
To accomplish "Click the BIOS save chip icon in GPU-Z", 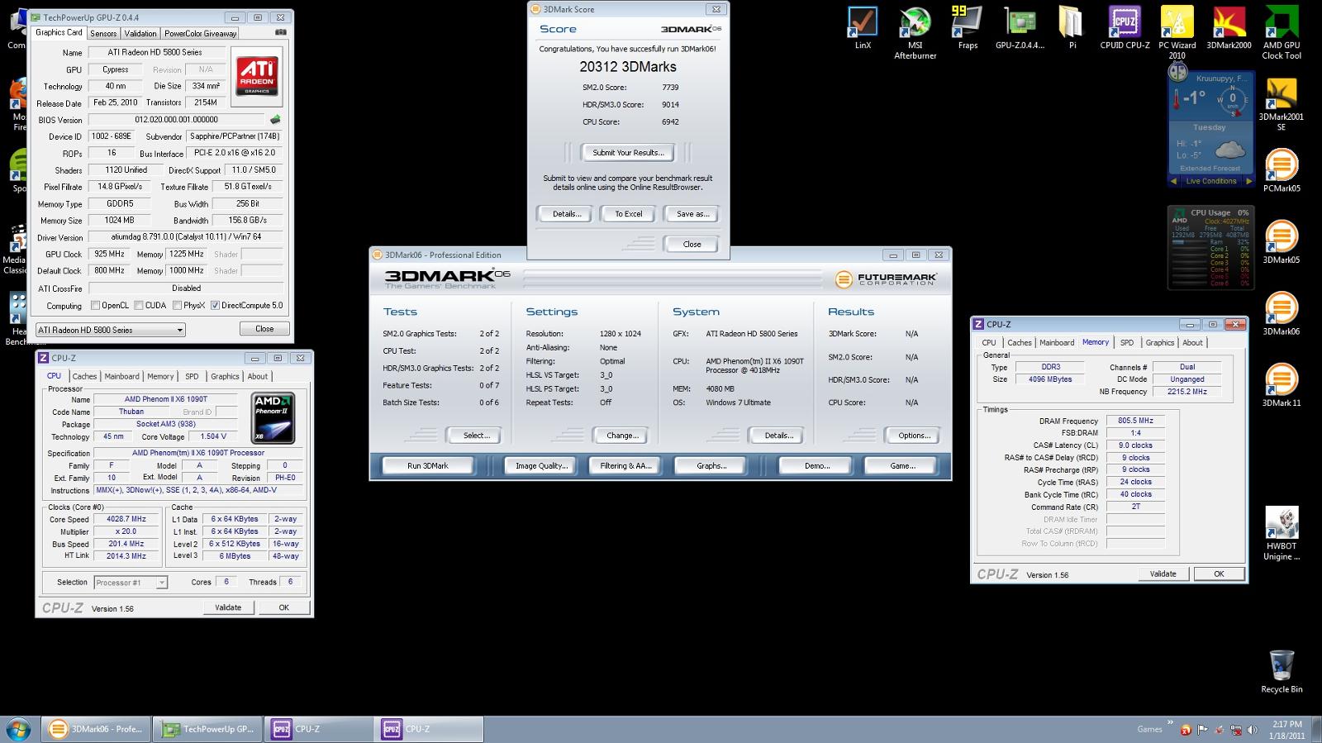I will pyautogui.click(x=275, y=120).
